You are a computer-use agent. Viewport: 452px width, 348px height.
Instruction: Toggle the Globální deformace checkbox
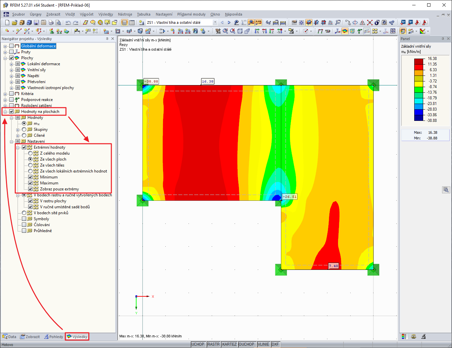(x=12, y=46)
